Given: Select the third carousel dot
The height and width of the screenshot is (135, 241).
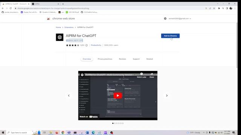Looking at the screenshot, I should pos(117,123).
